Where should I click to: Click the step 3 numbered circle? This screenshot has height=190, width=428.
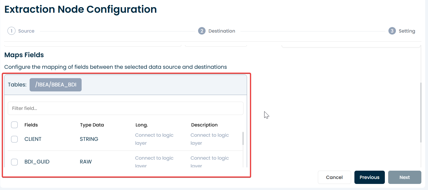click(x=392, y=31)
